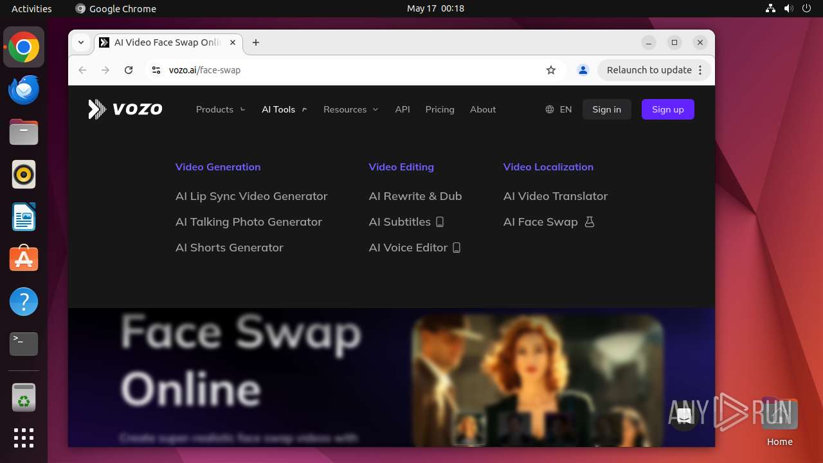Open the About page
The image size is (823, 463).
pyautogui.click(x=483, y=109)
